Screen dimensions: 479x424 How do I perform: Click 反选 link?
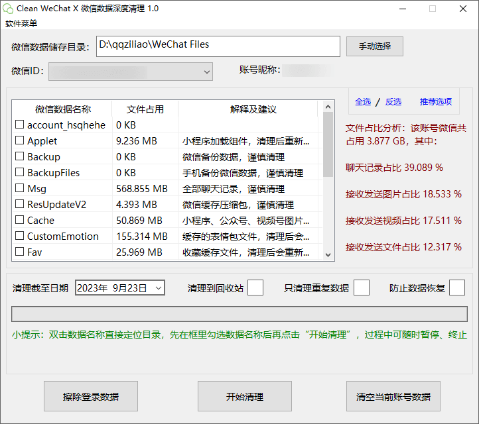click(393, 102)
